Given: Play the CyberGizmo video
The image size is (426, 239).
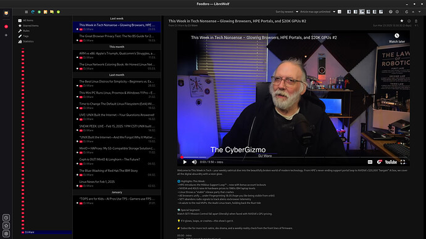Looking at the screenshot, I should pyautogui.click(x=185, y=162).
